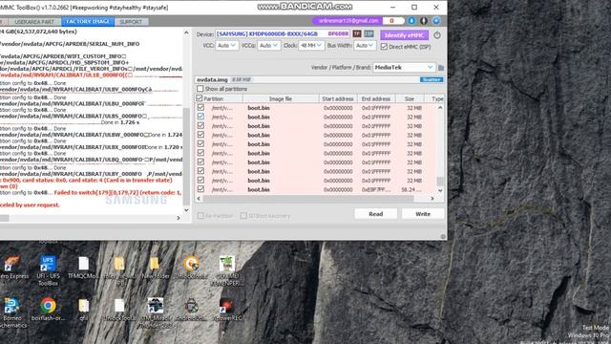The image size is (611, 344).
Task: Sort by End address column header
Action: (376, 99)
